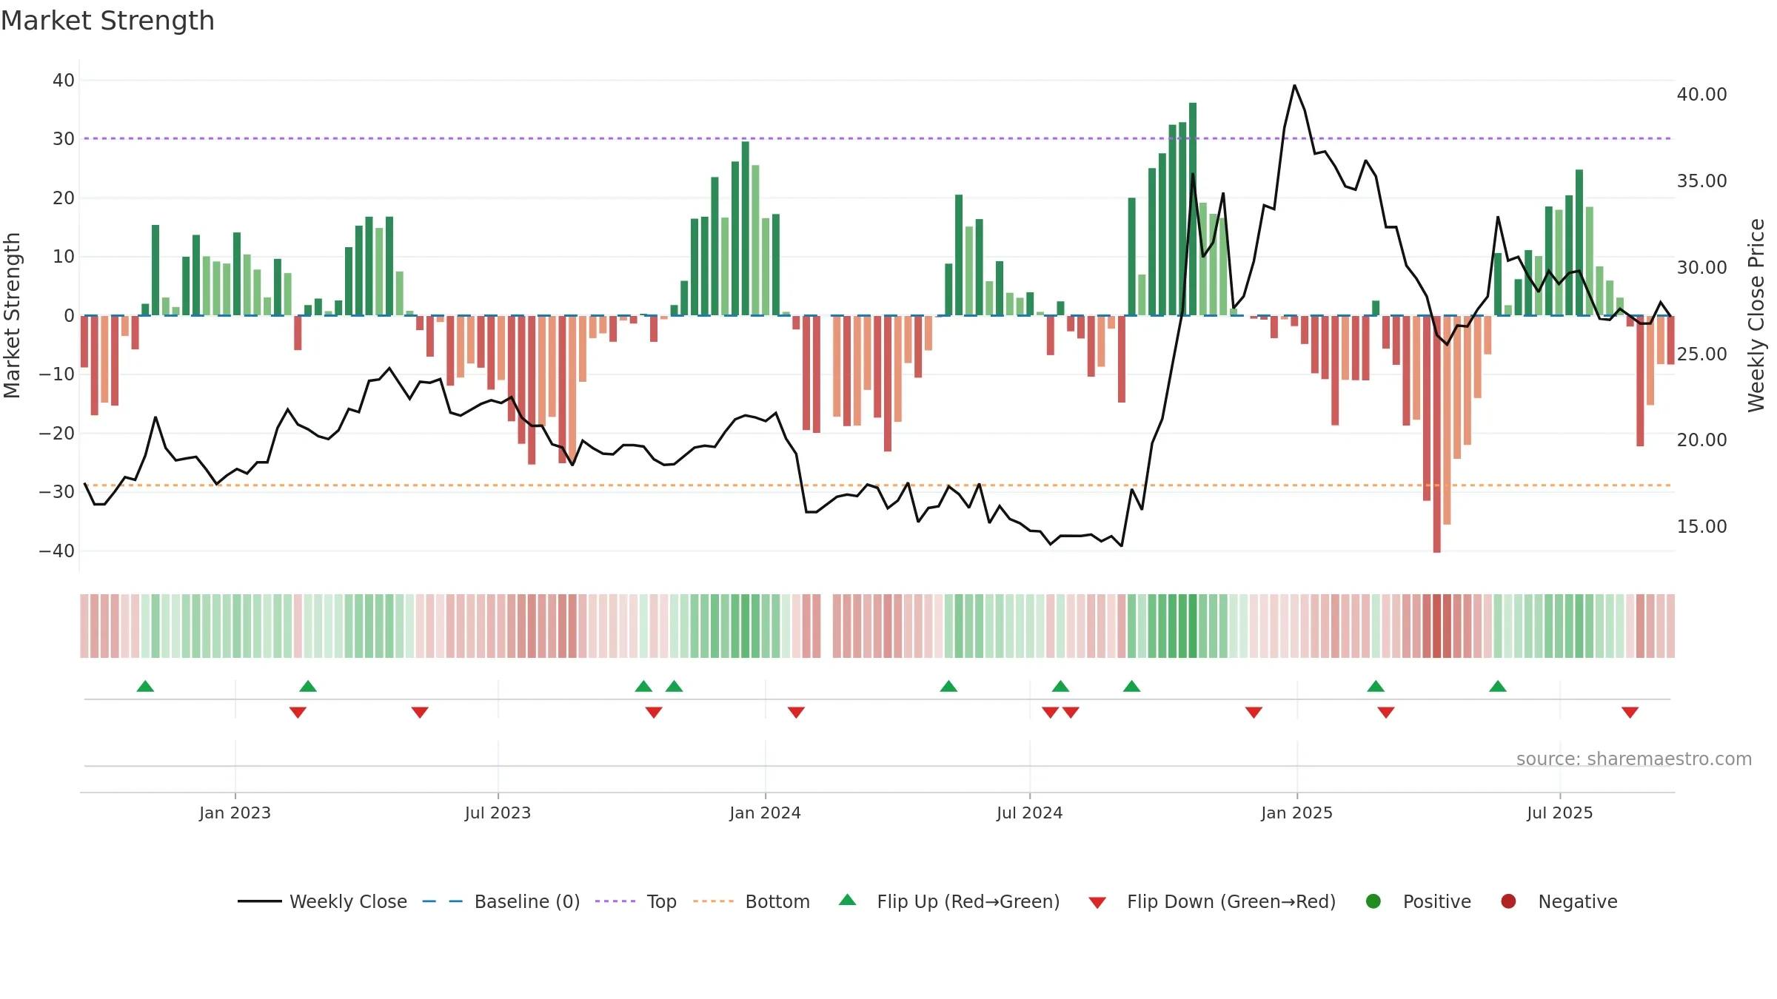Click the Weekly Close Price axis title
Screen dimensions: 1777x999
[1756, 315]
